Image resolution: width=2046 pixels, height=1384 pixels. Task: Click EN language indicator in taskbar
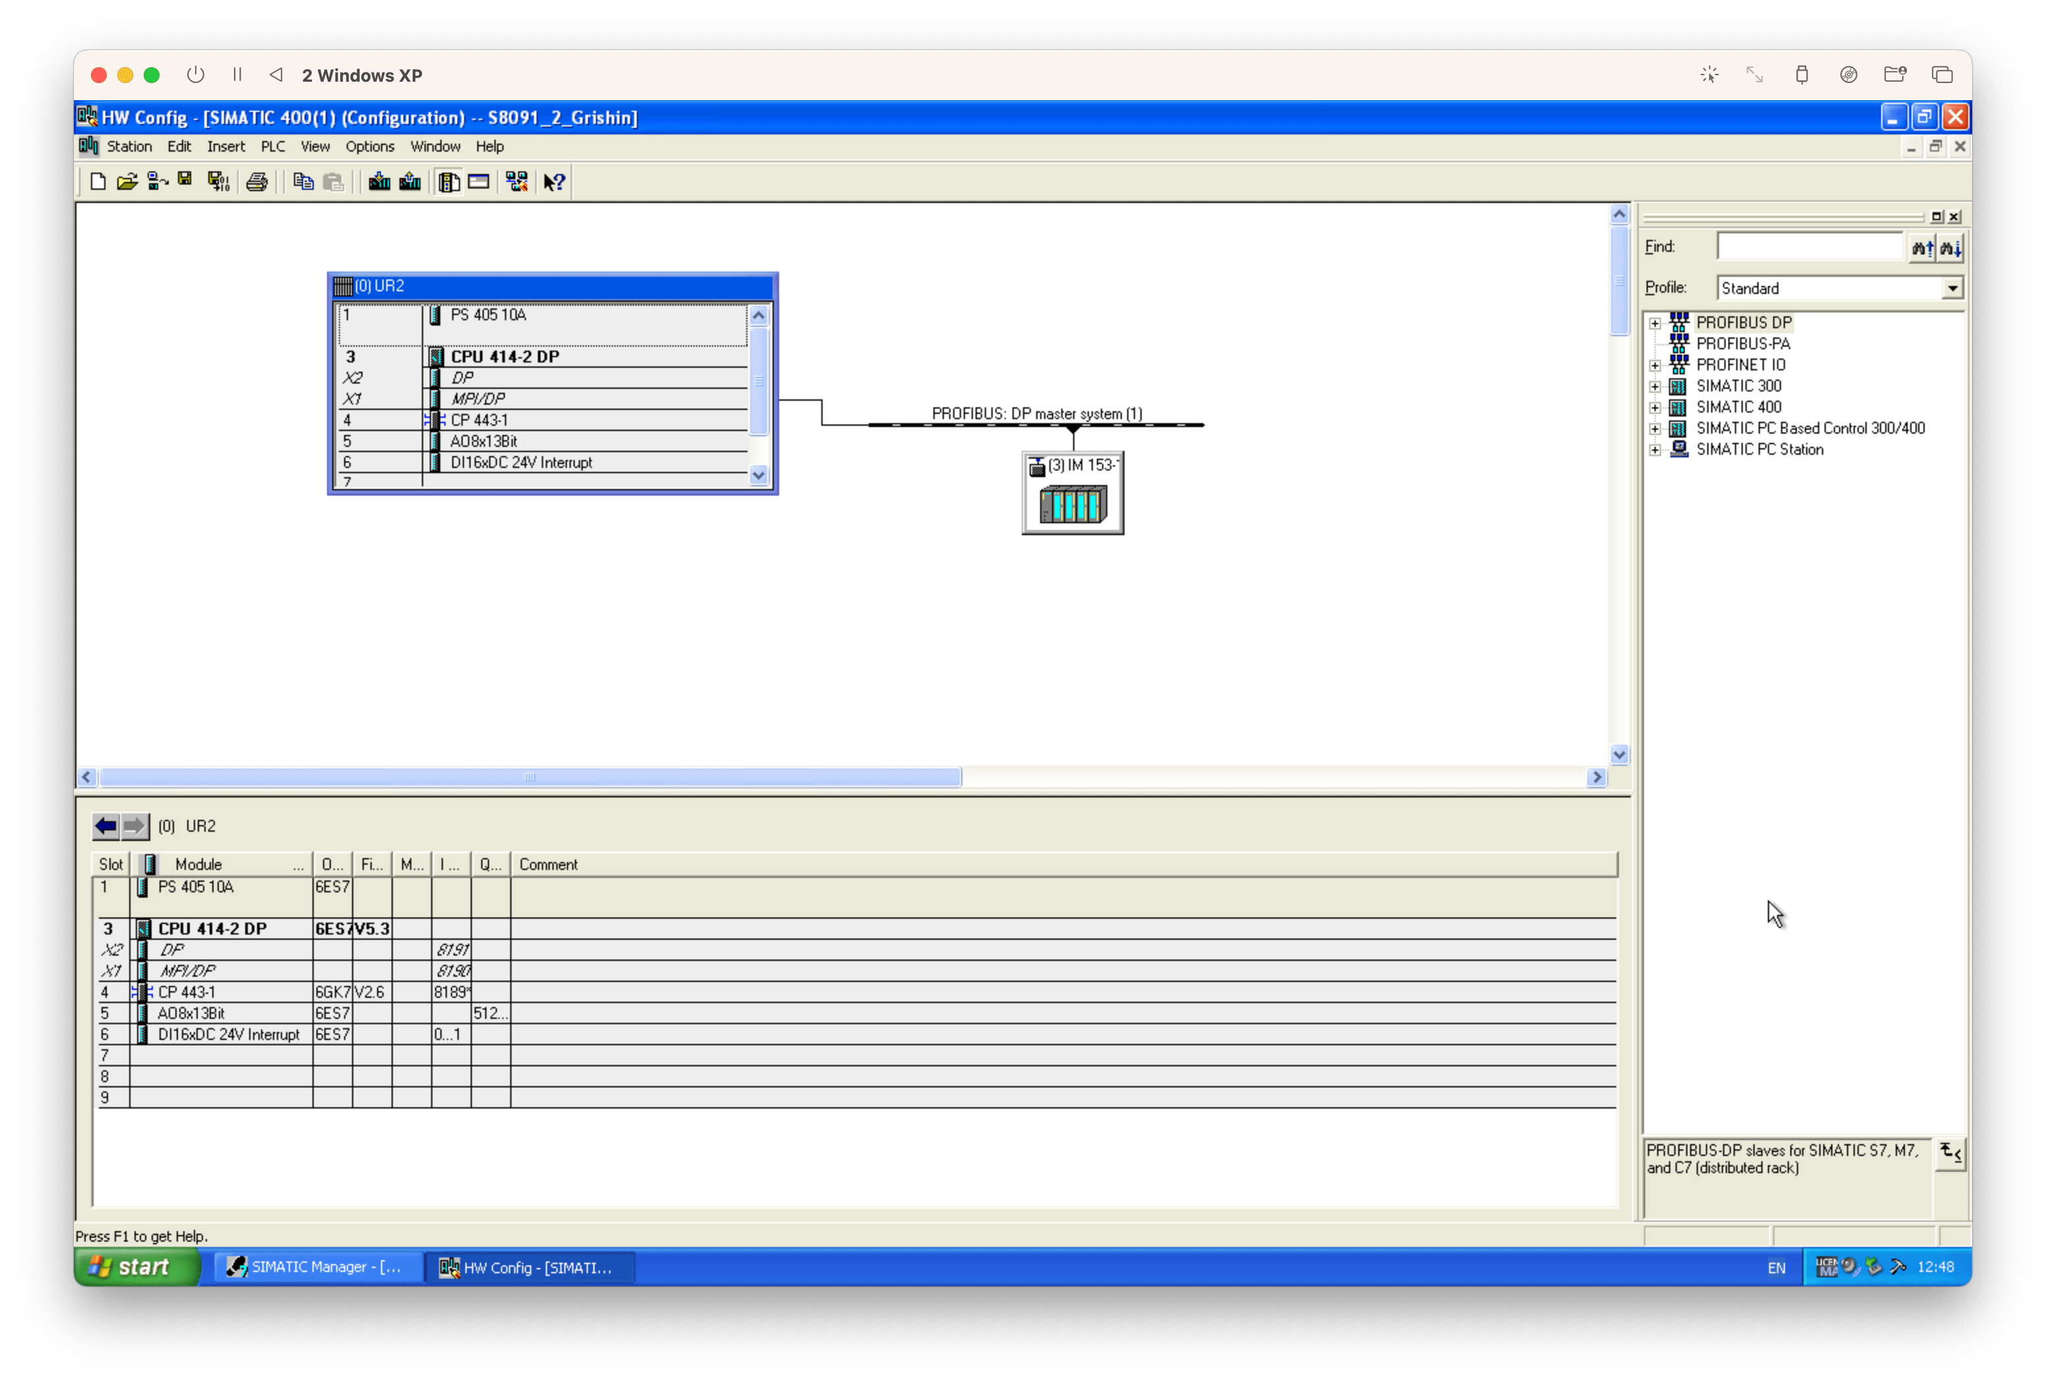tap(1776, 1268)
